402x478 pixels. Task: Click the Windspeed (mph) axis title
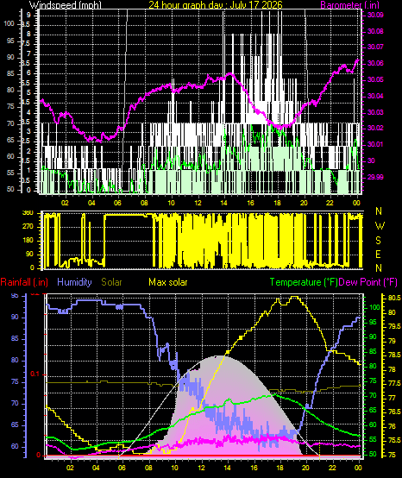click(x=66, y=5)
